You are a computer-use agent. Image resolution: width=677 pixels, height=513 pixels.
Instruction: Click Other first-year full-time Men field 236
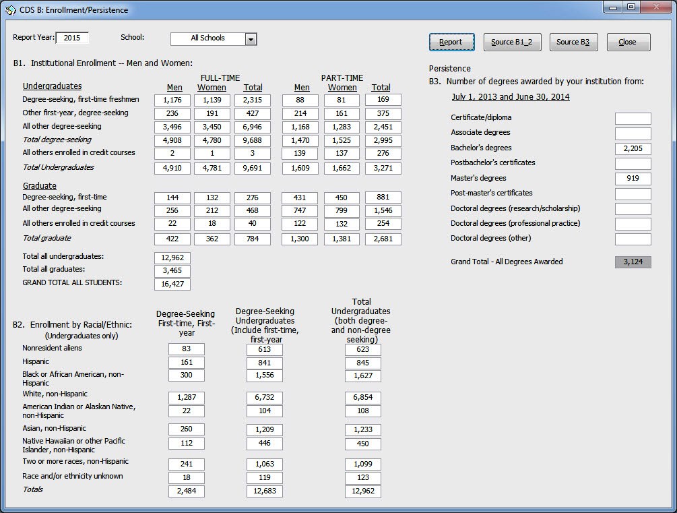pyautogui.click(x=172, y=114)
